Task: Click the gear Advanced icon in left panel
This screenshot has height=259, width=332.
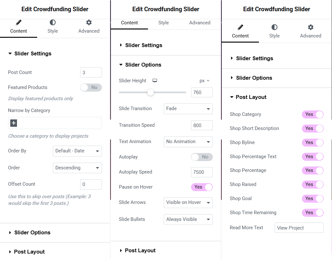Action: tap(89, 22)
